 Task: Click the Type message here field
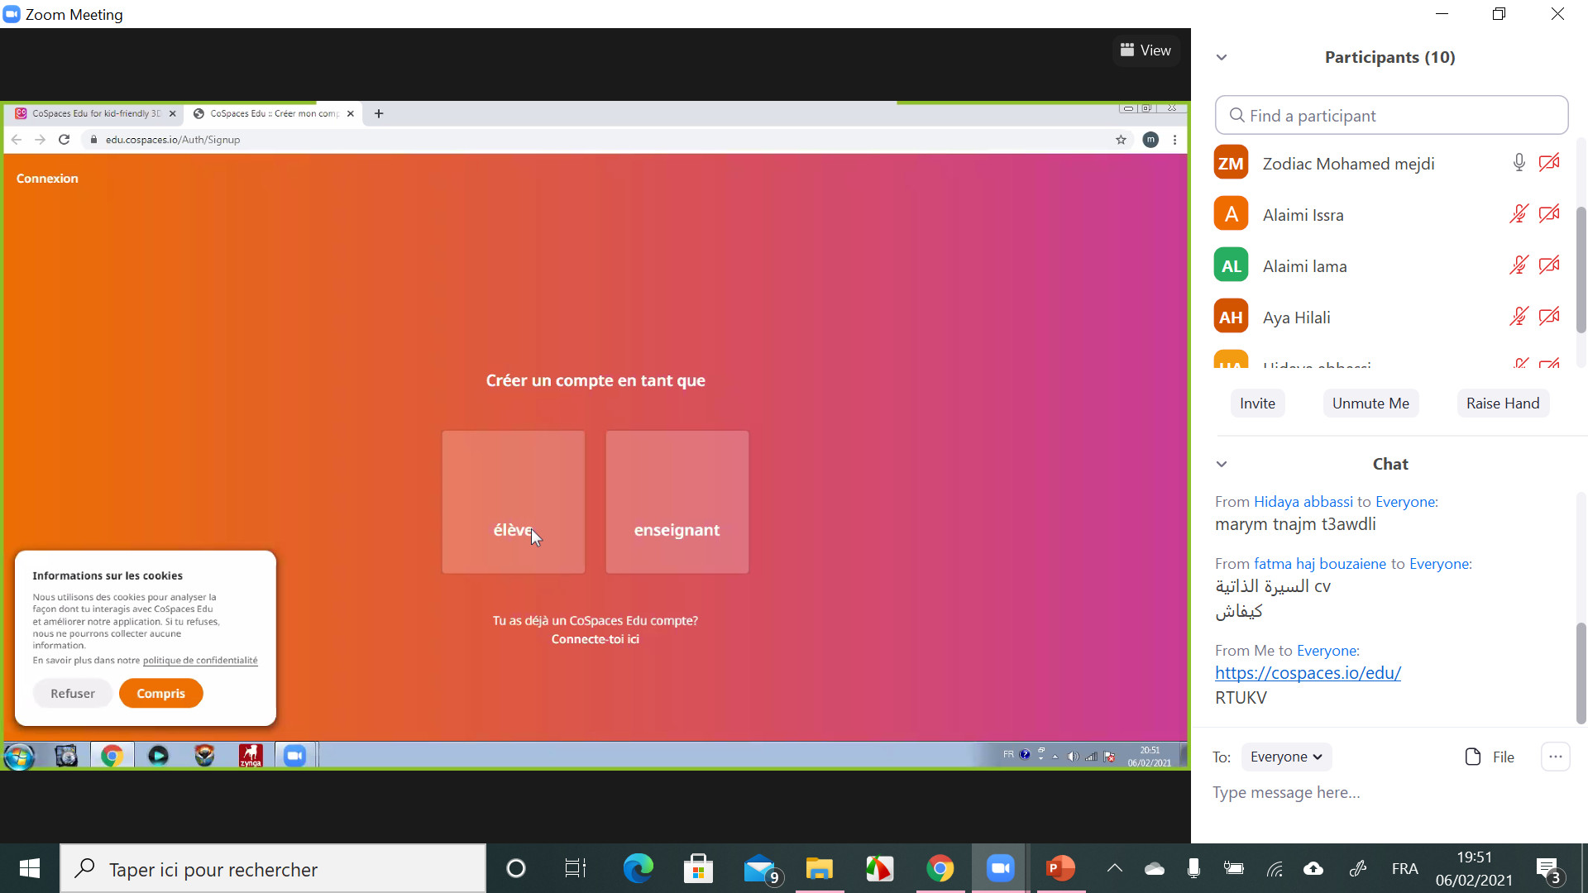coord(1389,793)
